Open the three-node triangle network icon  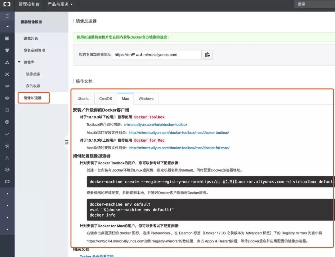7,62
